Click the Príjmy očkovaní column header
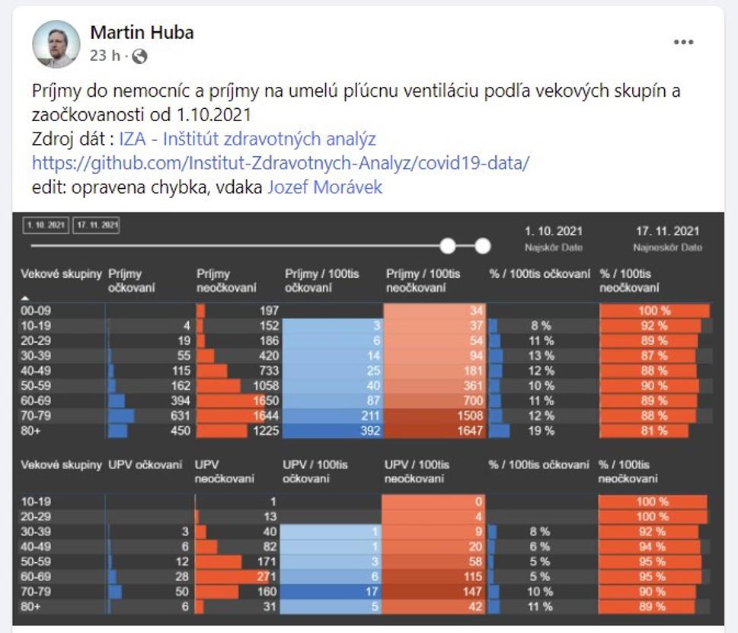This screenshot has width=738, height=633. (131, 280)
